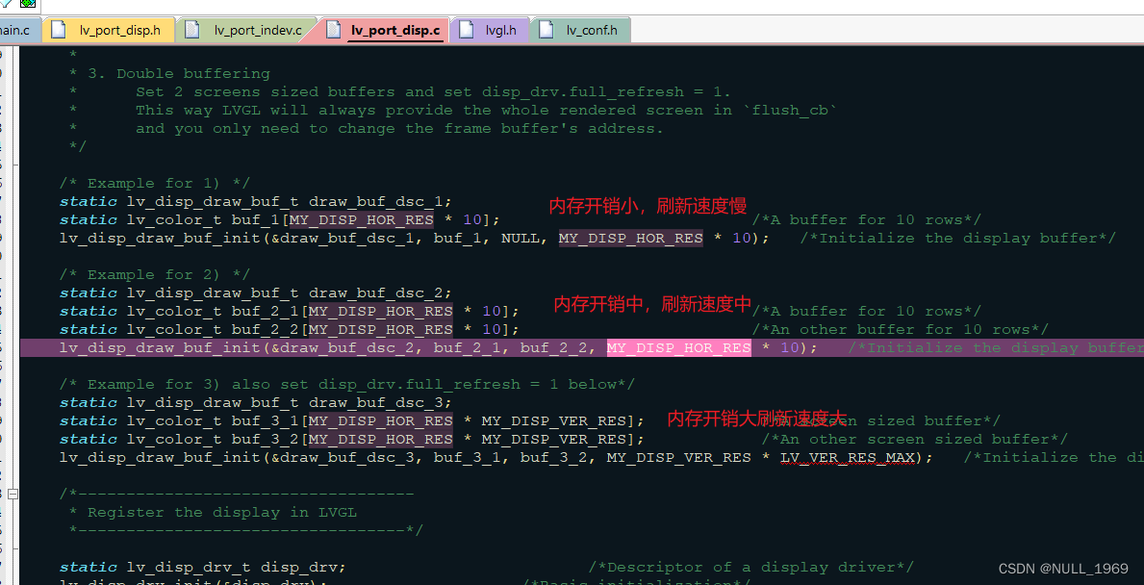Click the blue funnel icon in the toolbar
The image size is (1144, 585).
click(x=5, y=4)
